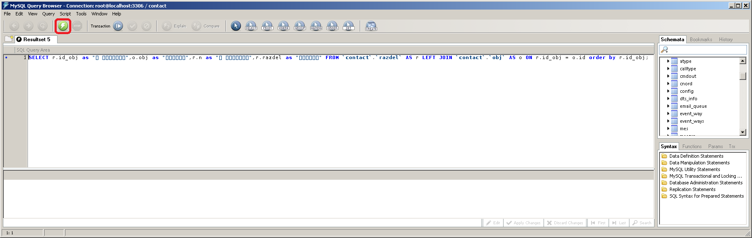Click the schemata search magnifier icon
Screen dimensions: 752x238
664,50
